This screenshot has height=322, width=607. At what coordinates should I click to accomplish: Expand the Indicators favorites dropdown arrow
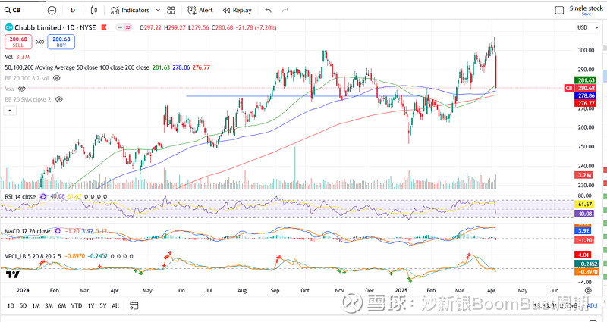[158, 11]
